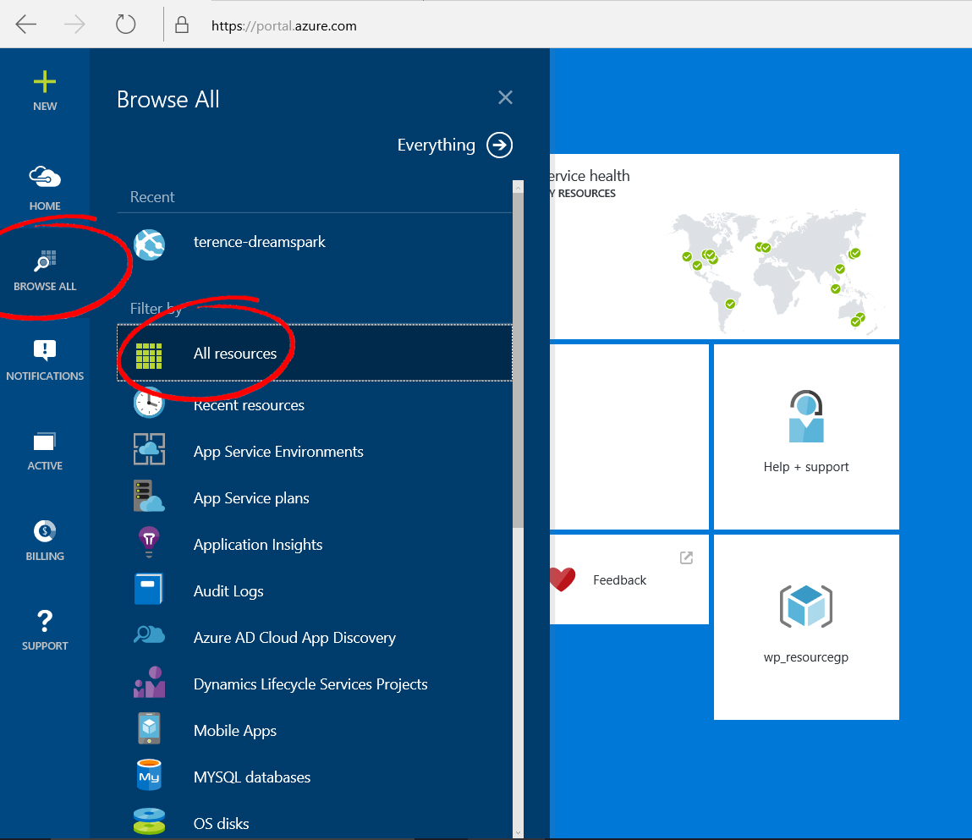Open the Feedback tile
The width and height of the screenshot is (972, 840).
click(x=629, y=579)
